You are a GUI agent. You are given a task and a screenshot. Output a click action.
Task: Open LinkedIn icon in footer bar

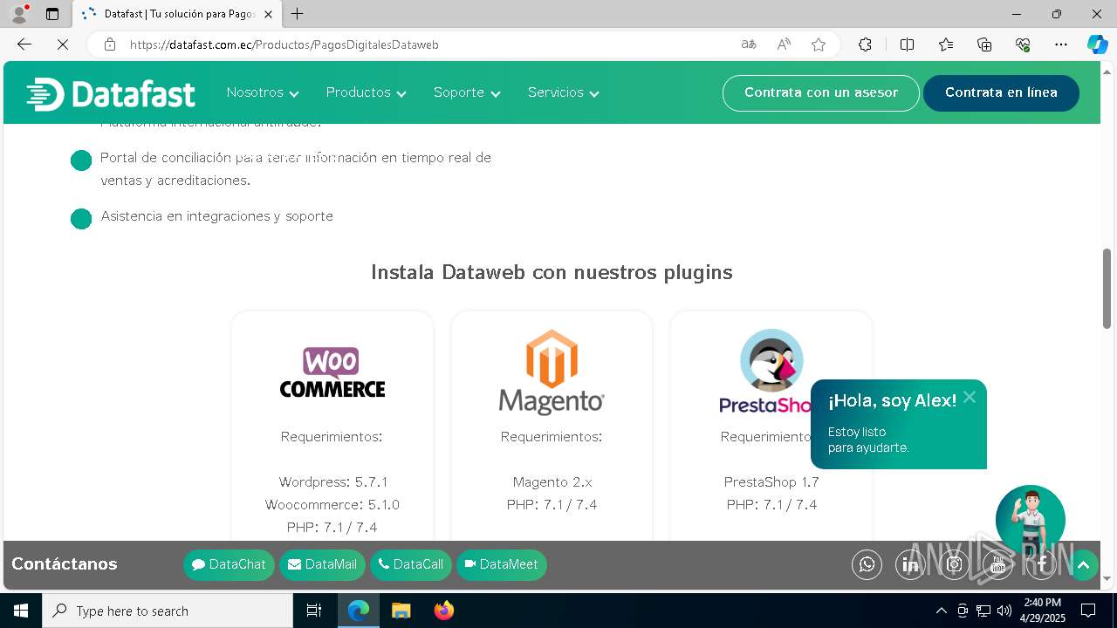[910, 565]
